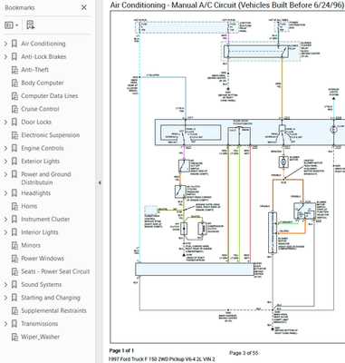Click the Air Conditioning bookmark icon

point(14,44)
